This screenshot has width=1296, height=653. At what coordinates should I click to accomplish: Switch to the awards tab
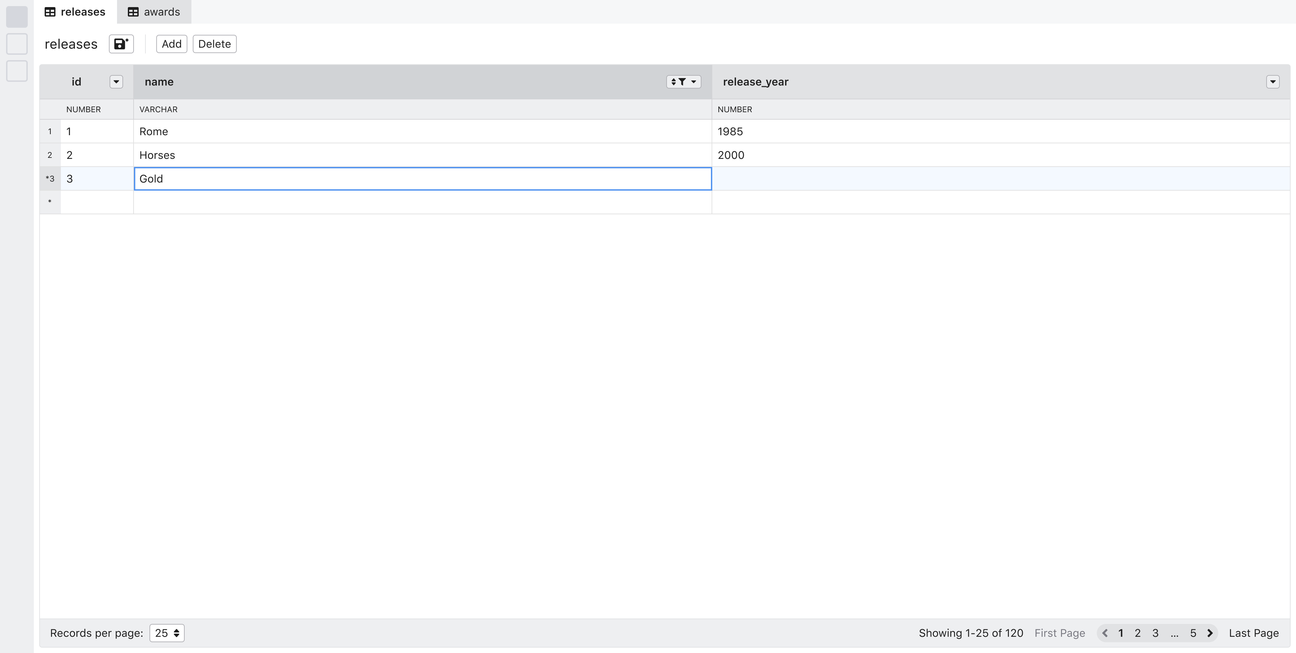tap(154, 11)
